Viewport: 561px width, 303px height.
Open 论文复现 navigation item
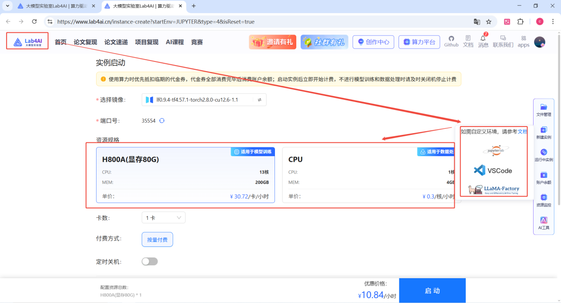coord(85,42)
